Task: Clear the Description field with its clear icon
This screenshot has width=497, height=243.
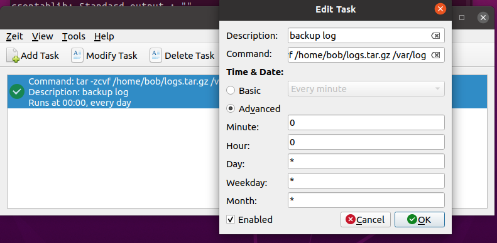Action: click(x=435, y=36)
